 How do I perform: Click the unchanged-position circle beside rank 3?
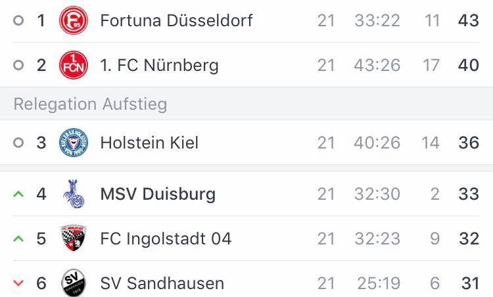click(18, 143)
